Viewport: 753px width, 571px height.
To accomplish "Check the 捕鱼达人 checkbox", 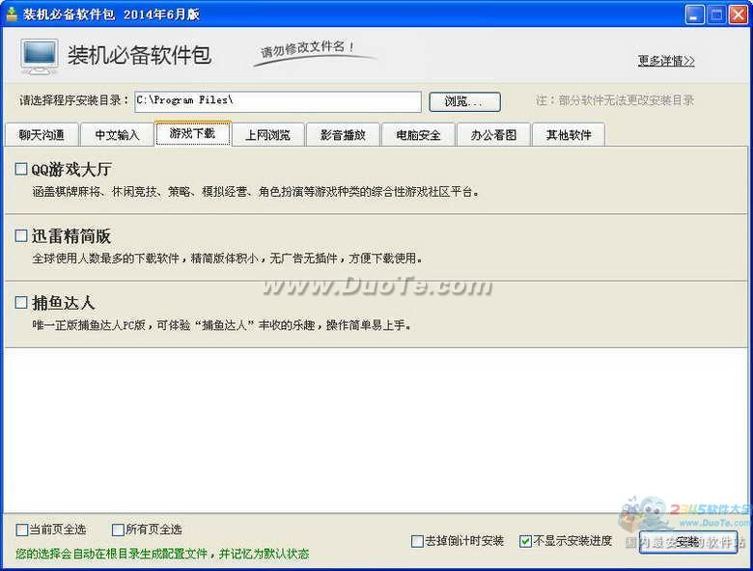I will pos(21,302).
